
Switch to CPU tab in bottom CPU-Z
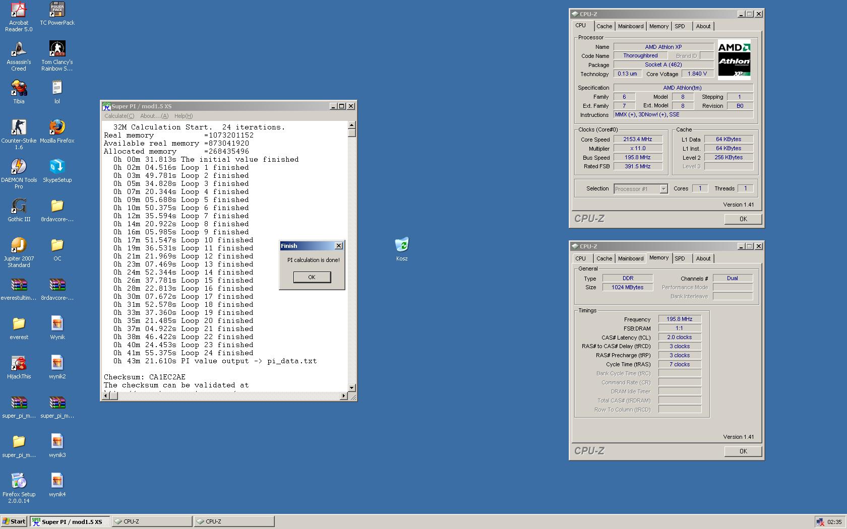[x=581, y=258]
